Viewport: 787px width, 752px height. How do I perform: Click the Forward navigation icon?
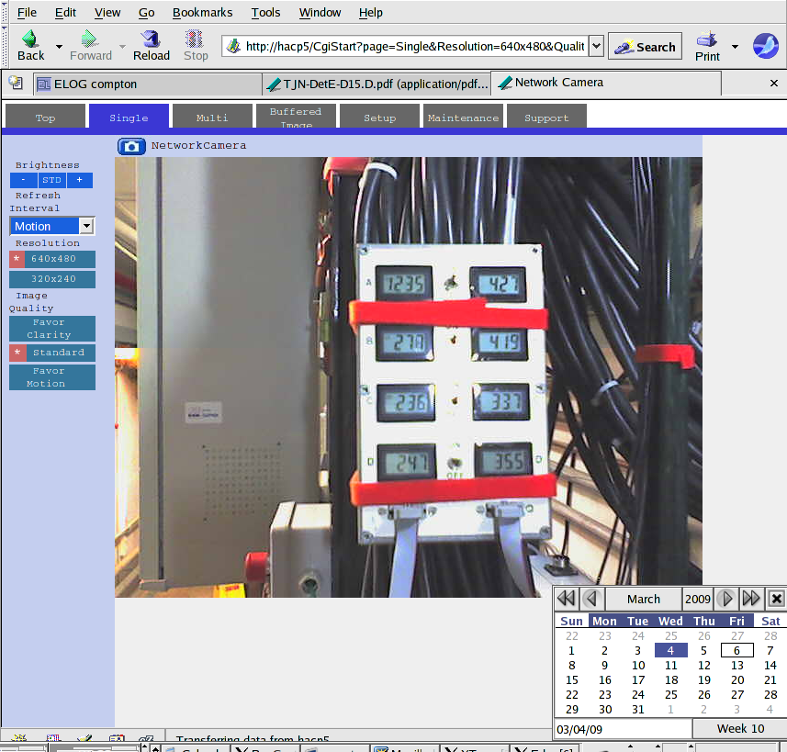[89, 39]
